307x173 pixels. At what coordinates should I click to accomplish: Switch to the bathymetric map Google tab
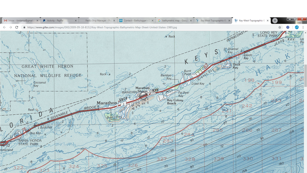tap(173, 21)
